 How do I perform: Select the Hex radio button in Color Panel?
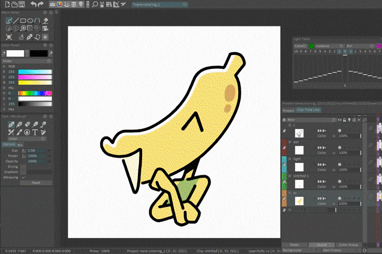pyautogui.click(x=4, y=110)
